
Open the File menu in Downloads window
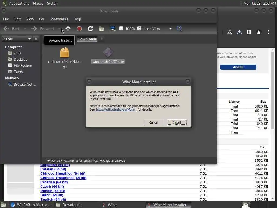click(6, 19)
